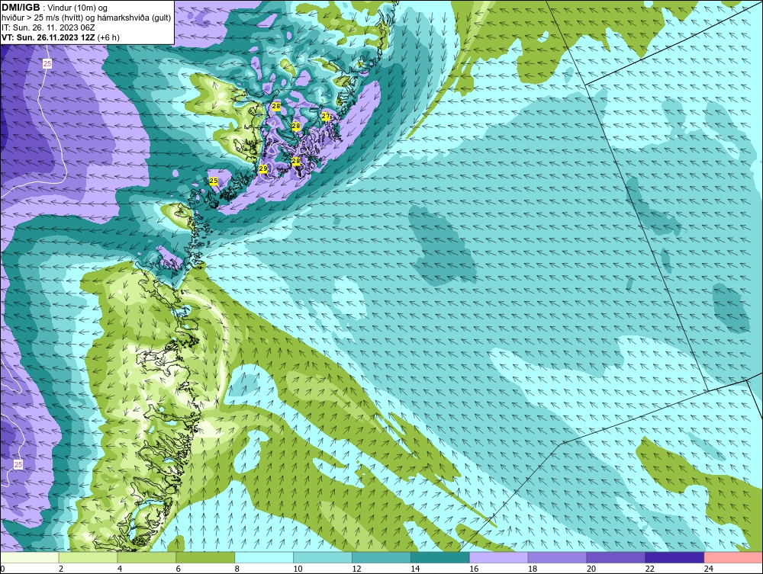This screenshot has width=763, height=574.
Task: Click the northernmost yellow 28 gust label
Action: point(276,106)
